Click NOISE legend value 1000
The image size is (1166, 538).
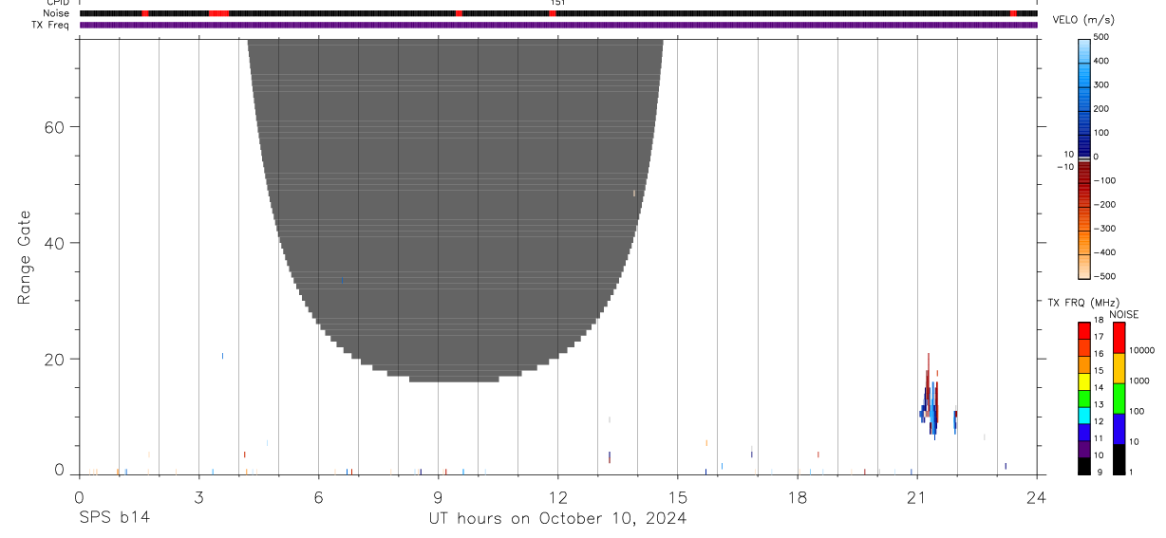[x=1138, y=380]
